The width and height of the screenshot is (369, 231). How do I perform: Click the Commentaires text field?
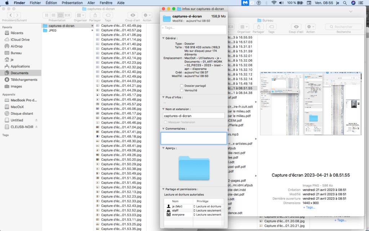(194, 138)
